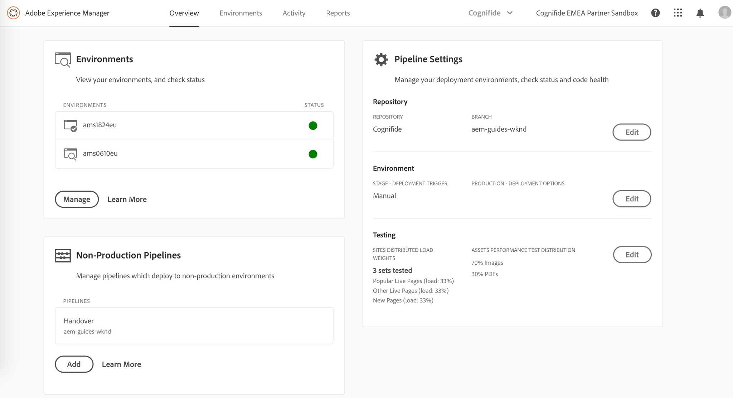
Task: Open the user profile avatar
Action: coord(725,12)
